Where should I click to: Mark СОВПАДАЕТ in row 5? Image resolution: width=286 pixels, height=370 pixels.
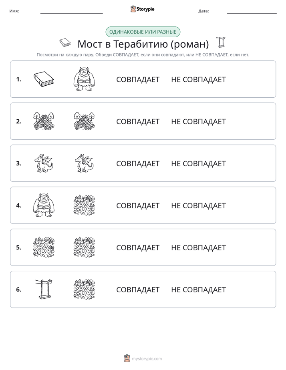pyautogui.click(x=138, y=247)
